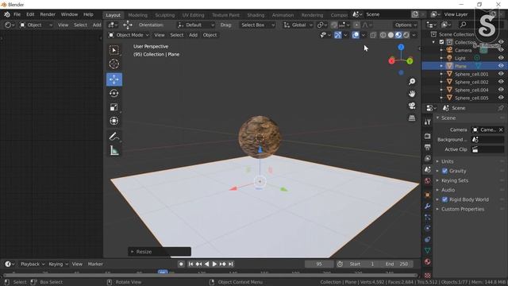Switch to the Shading workspace tab
Image resolution: width=508 pixels, height=286 pixels.
[x=256, y=15]
